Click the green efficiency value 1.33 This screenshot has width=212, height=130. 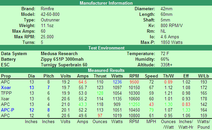tap(186, 110)
